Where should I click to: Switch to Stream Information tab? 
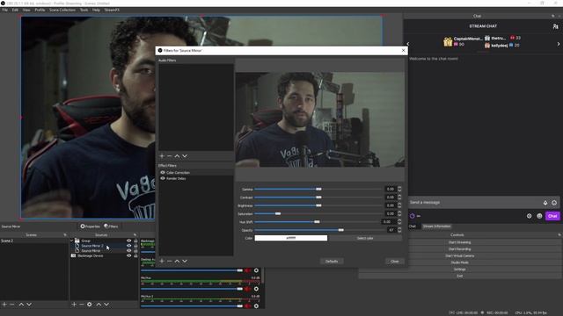click(436, 226)
